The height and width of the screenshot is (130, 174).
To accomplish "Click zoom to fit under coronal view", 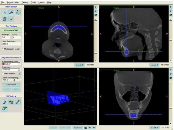I will (154, 128).
